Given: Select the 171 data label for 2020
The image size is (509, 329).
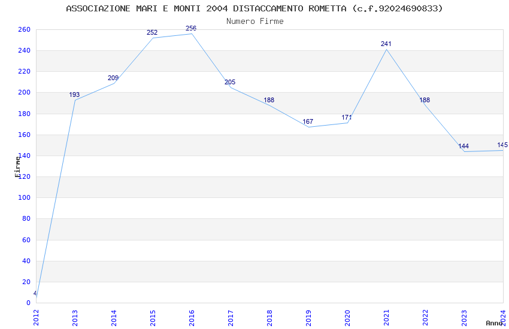Looking at the screenshot, I should [x=347, y=117].
